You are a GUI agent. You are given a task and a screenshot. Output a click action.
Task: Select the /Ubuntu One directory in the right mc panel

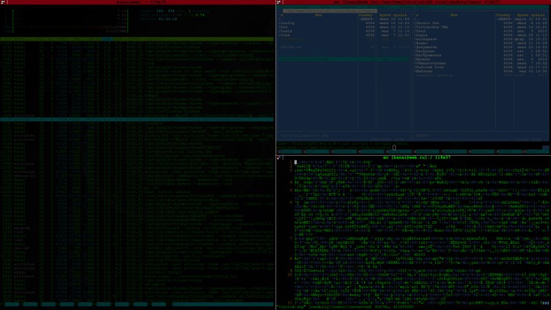click(x=426, y=23)
